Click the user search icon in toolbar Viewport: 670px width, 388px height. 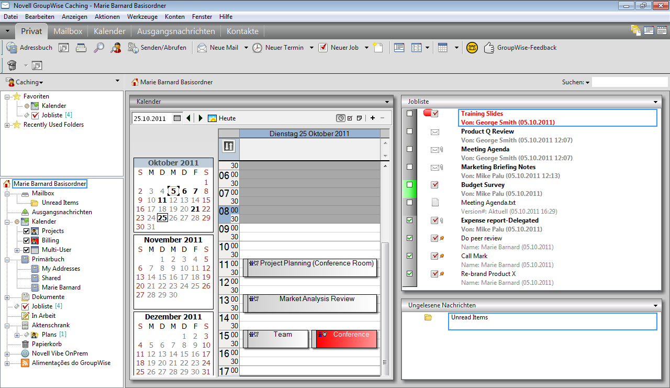(x=116, y=48)
